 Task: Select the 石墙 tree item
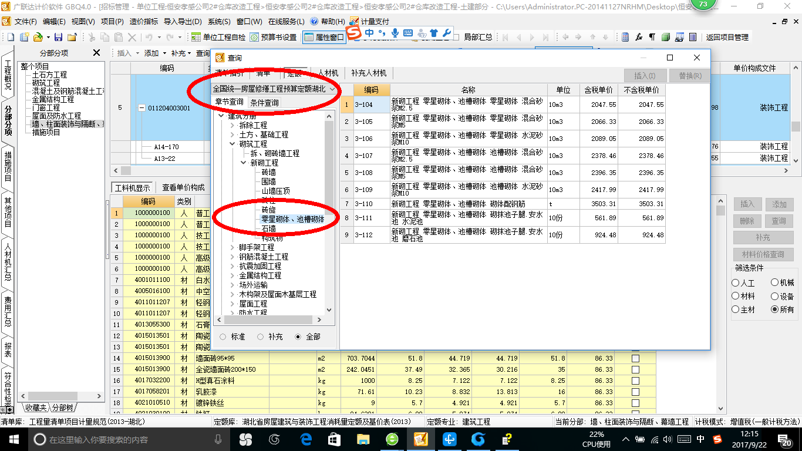[x=268, y=228]
